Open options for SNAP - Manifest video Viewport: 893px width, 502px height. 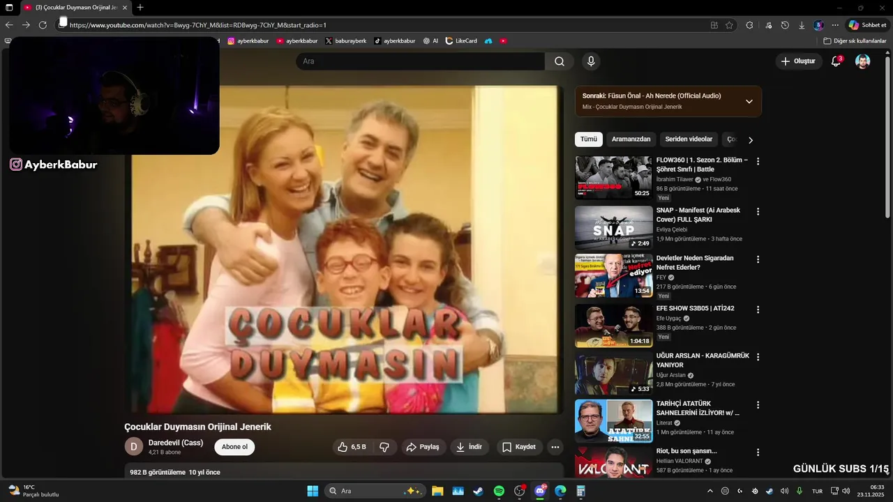(x=758, y=211)
